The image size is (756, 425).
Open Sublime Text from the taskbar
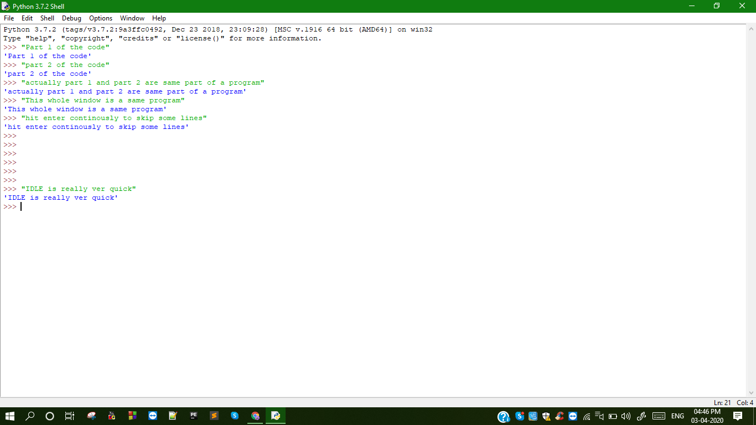pos(214,416)
